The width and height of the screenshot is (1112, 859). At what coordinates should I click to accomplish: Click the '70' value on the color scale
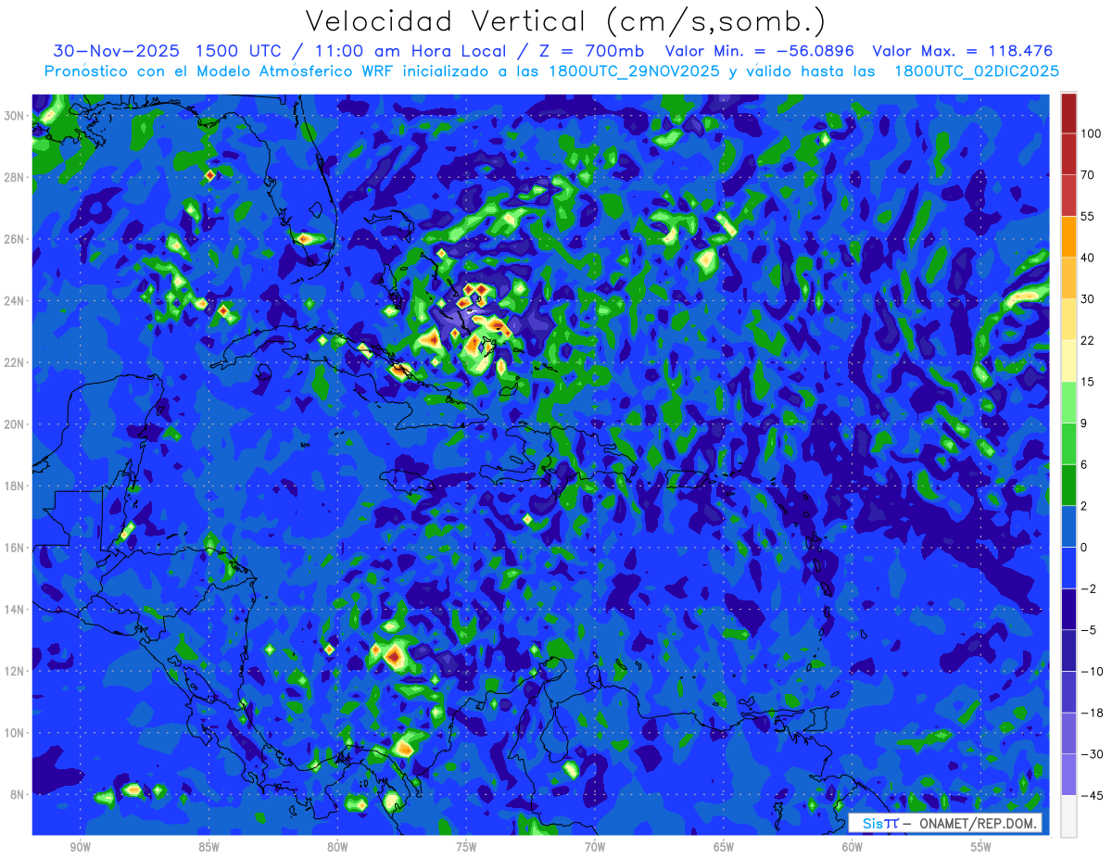click(x=1088, y=175)
